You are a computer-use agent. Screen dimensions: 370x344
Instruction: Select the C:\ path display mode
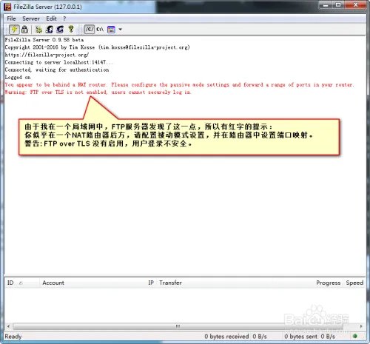tap(100, 30)
